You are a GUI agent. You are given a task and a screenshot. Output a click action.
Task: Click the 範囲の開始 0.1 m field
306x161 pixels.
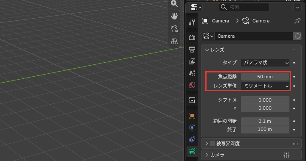pos(265,121)
